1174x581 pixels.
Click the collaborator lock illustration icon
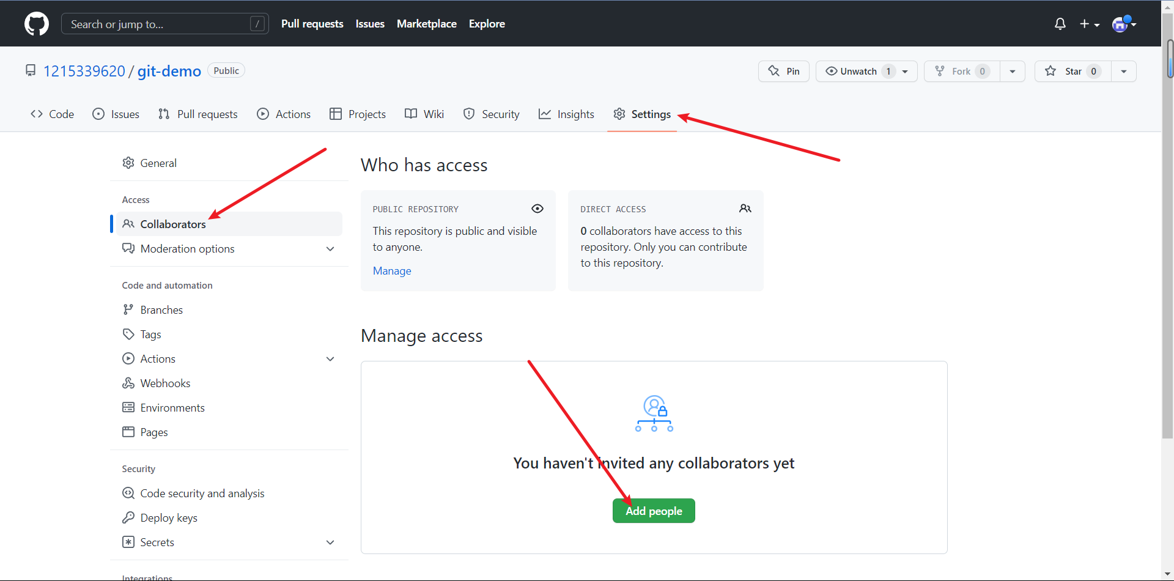[x=654, y=413]
